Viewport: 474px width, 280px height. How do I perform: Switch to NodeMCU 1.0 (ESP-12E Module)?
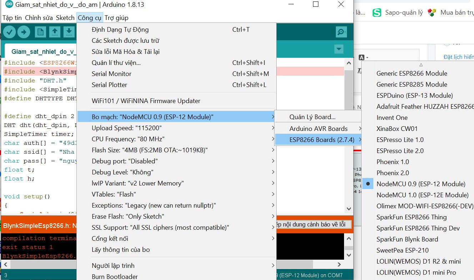(418, 195)
